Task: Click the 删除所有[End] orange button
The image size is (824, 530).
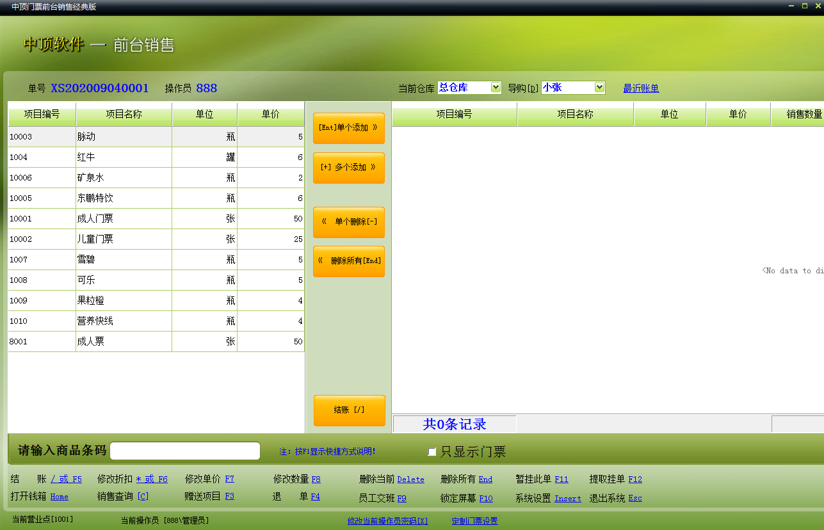Action: (x=349, y=261)
